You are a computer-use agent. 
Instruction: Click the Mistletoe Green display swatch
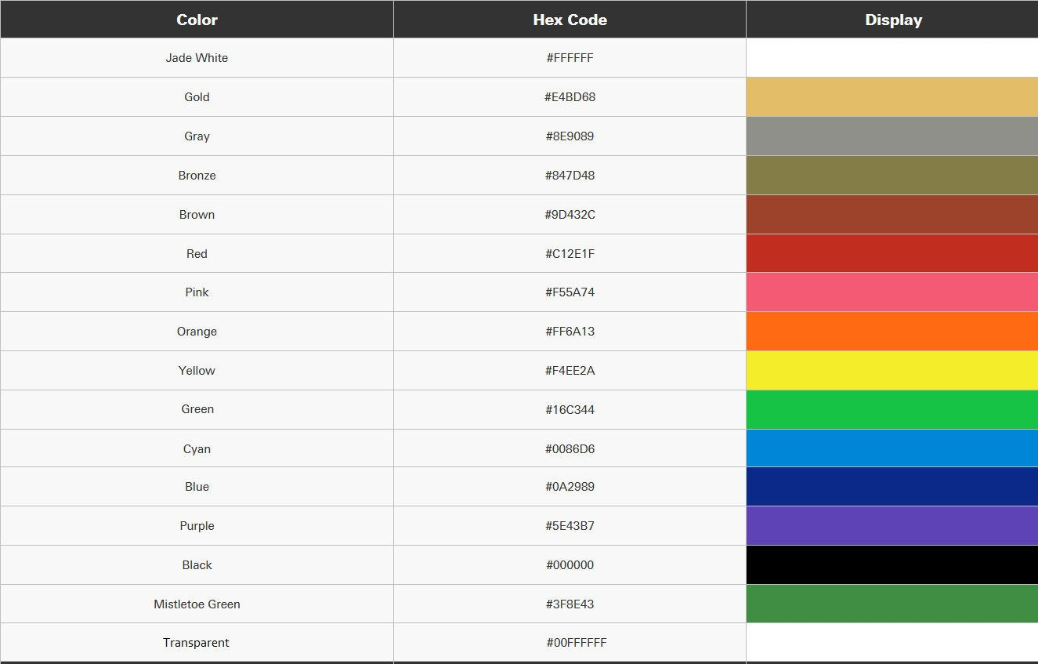tap(892, 604)
